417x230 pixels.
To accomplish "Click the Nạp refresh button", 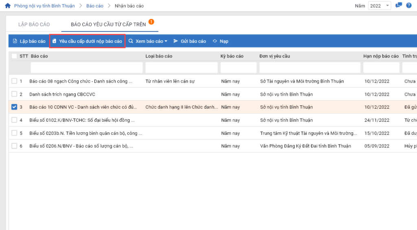I will click(220, 41).
